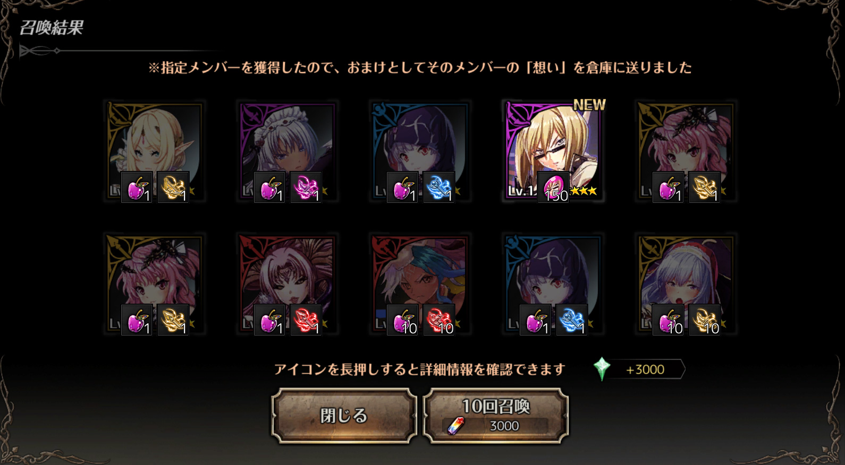Image resolution: width=845 pixels, height=465 pixels.
Task: Click blue wing icon on top hooded card
Action: [439, 187]
